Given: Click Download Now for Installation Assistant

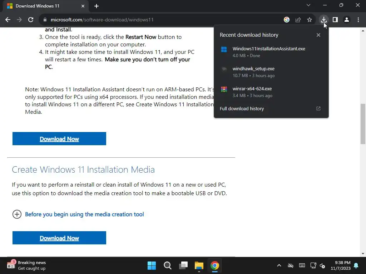Looking at the screenshot, I should click(x=59, y=139).
